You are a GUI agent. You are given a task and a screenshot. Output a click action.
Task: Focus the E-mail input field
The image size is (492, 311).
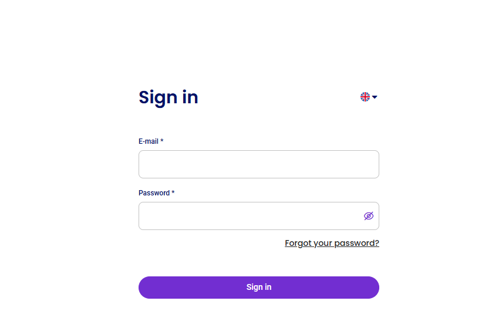(x=258, y=164)
